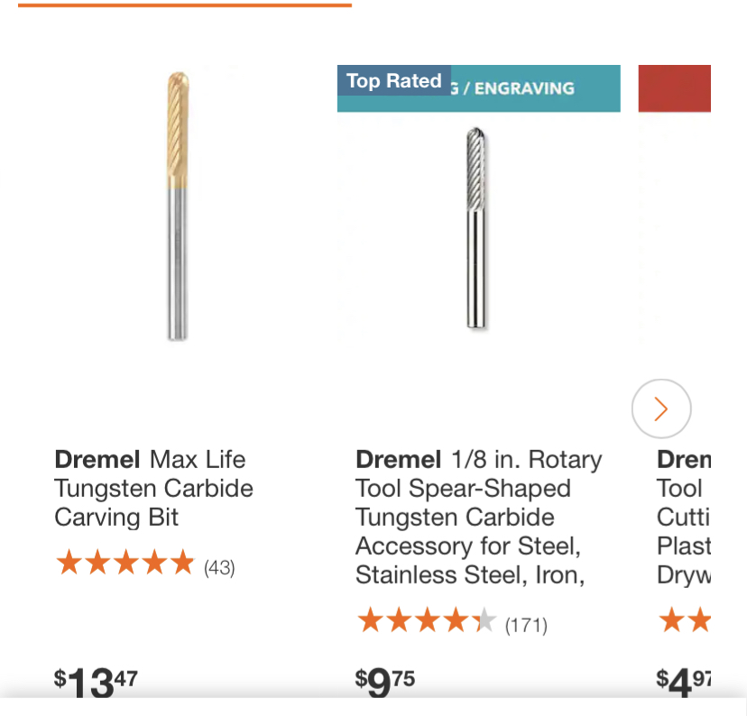Click the five-star rating of Max Life bit
This screenshot has width=747, height=716.
(125, 562)
